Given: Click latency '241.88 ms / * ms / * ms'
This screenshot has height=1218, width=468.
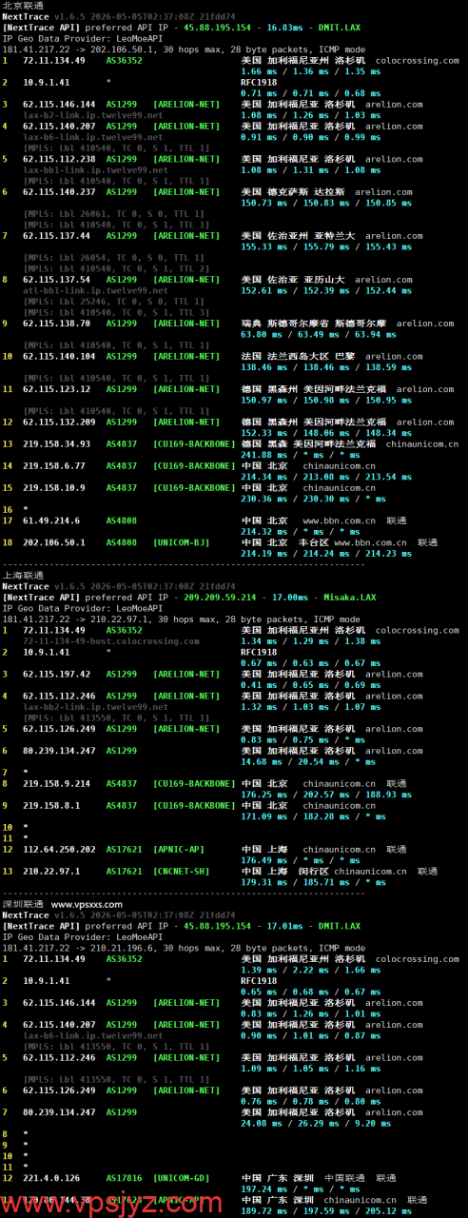Looking at the screenshot, I should click(x=300, y=455).
